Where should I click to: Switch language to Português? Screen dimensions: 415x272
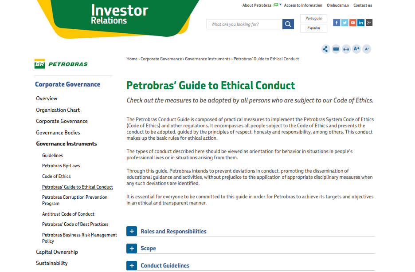[x=313, y=19]
